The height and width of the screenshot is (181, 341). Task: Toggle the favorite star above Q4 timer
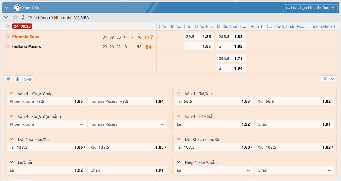(7, 26)
